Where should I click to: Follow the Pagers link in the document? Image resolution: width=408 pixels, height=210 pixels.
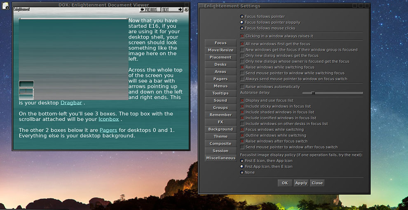[x=108, y=130]
